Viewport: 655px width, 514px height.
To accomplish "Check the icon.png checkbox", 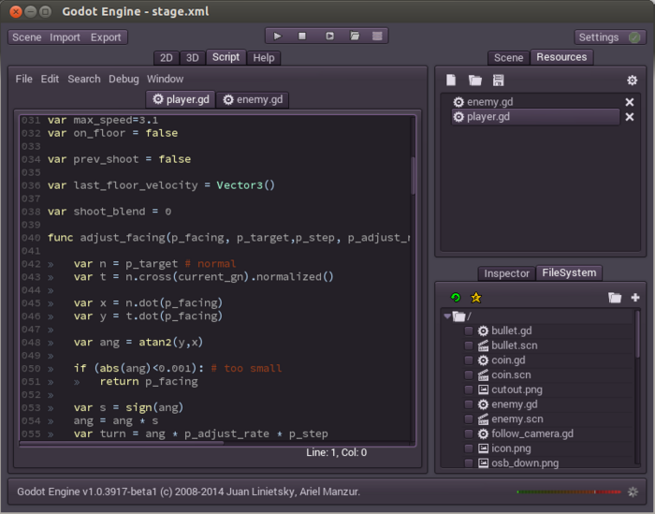I will pos(469,448).
